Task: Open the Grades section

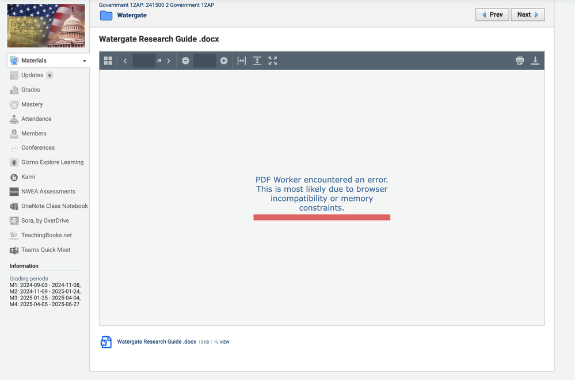Action: pos(31,90)
